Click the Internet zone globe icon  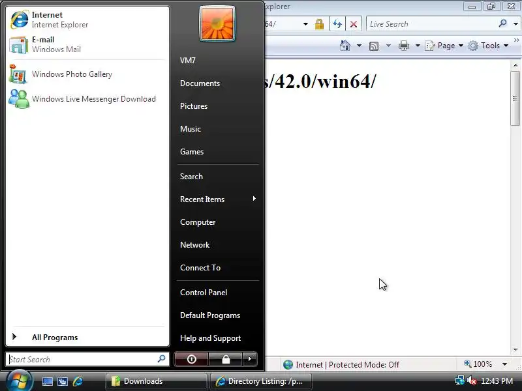coord(288,365)
